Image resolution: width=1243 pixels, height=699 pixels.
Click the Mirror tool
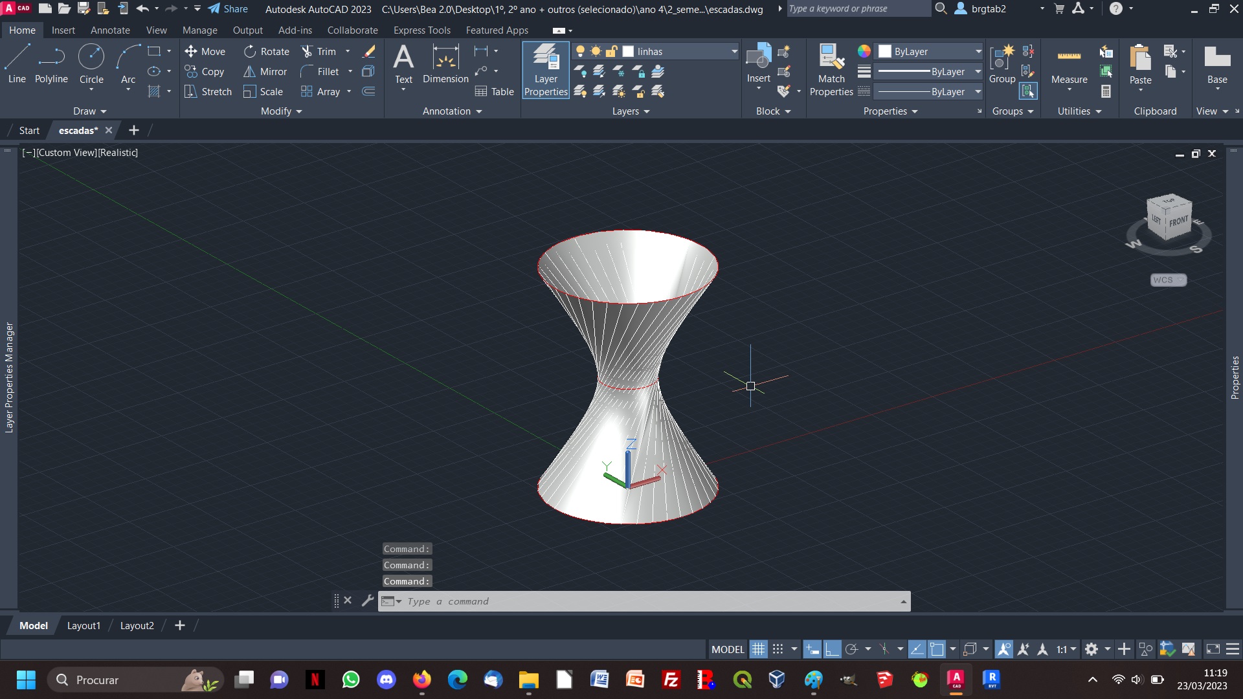[265, 71]
